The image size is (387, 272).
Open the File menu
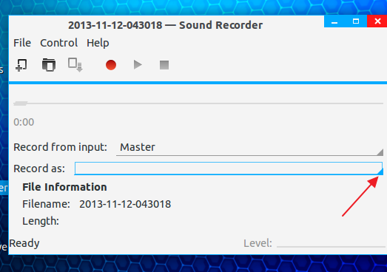pyautogui.click(x=22, y=43)
